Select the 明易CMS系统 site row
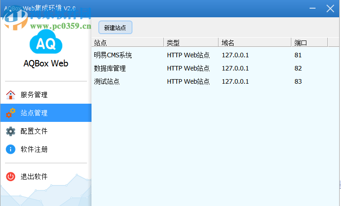The image size is (341, 206). [215, 55]
